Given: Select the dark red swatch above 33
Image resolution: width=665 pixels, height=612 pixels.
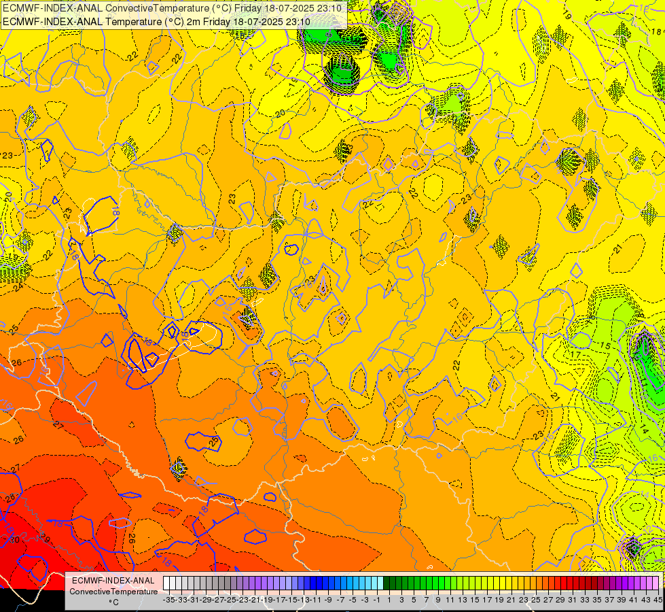Looking at the screenshot, I should (582, 583).
